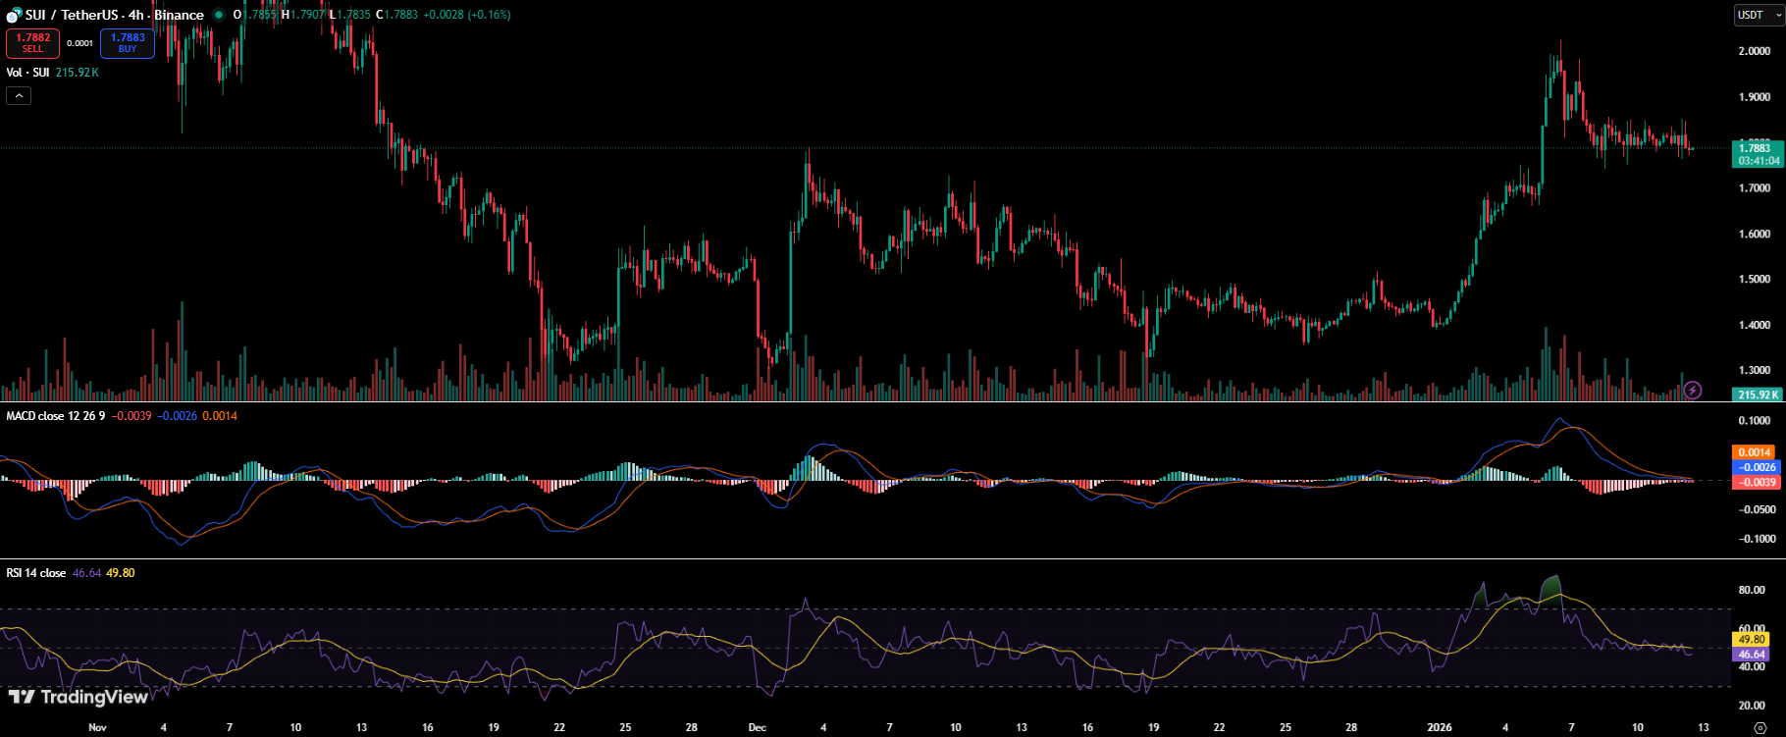The width and height of the screenshot is (1786, 737).
Task: Click the orange 0.0014 MACD axis label
Action: click(x=1756, y=452)
